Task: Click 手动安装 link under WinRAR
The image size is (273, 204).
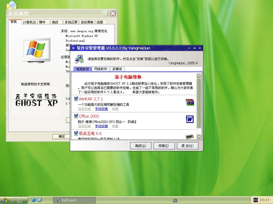Action: coord(101,109)
